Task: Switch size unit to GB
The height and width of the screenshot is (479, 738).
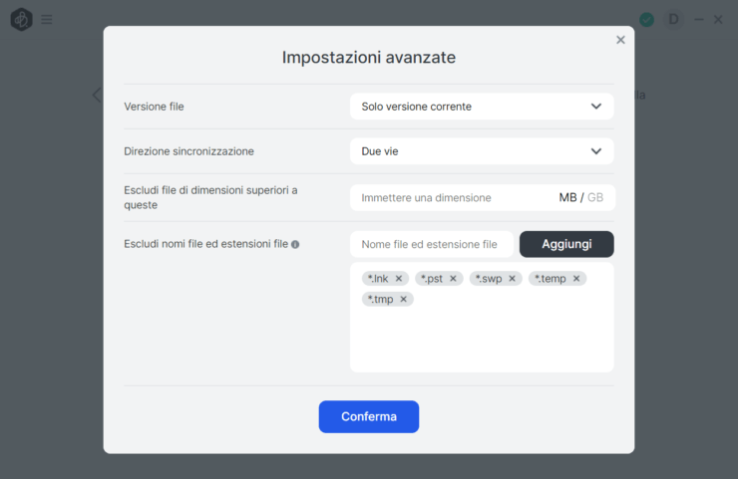Action: (x=595, y=198)
